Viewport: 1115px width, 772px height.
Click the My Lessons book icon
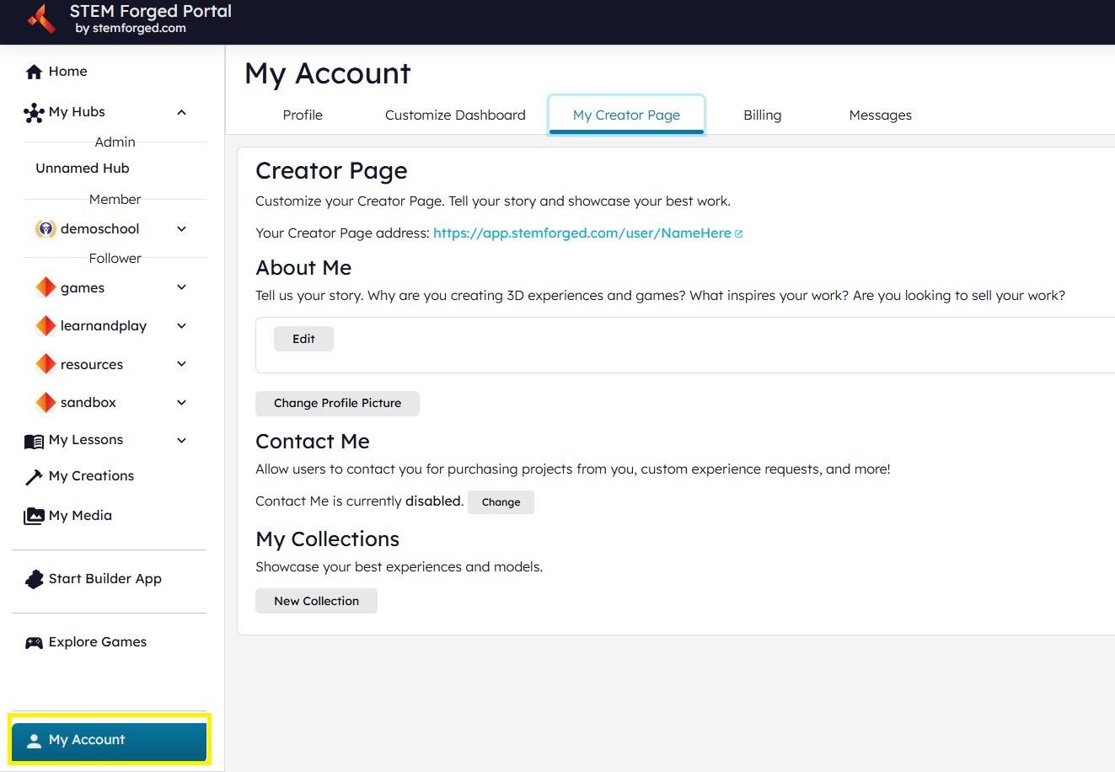(x=34, y=441)
